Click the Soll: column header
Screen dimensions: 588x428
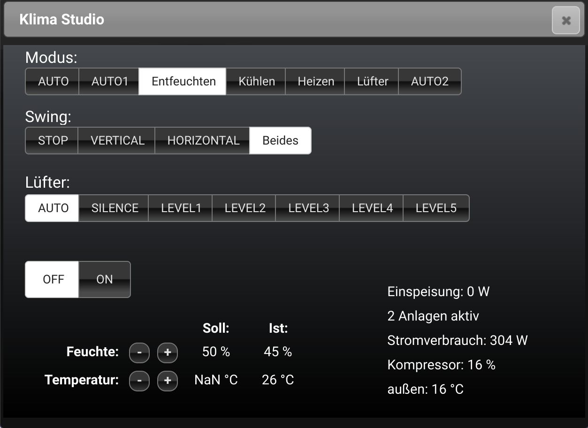[x=216, y=328]
